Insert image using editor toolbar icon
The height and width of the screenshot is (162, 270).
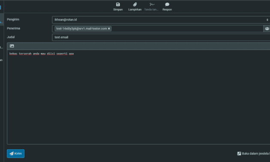pos(12,46)
